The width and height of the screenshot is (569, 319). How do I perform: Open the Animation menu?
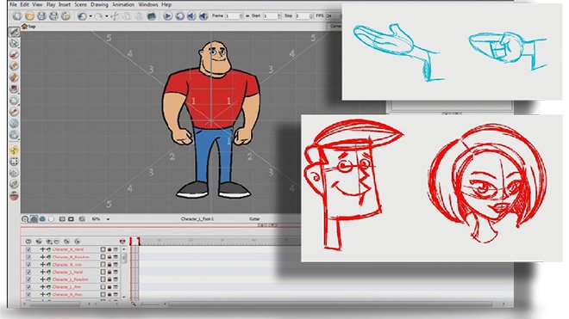(x=123, y=4)
